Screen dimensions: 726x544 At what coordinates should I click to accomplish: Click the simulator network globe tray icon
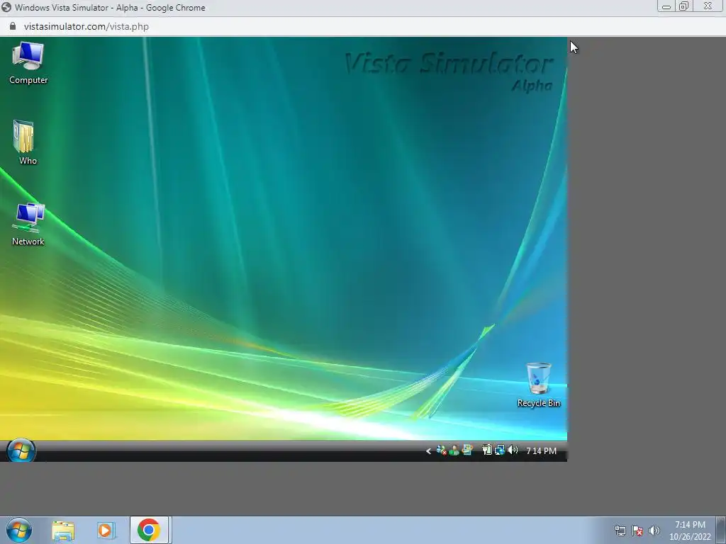[500, 450]
